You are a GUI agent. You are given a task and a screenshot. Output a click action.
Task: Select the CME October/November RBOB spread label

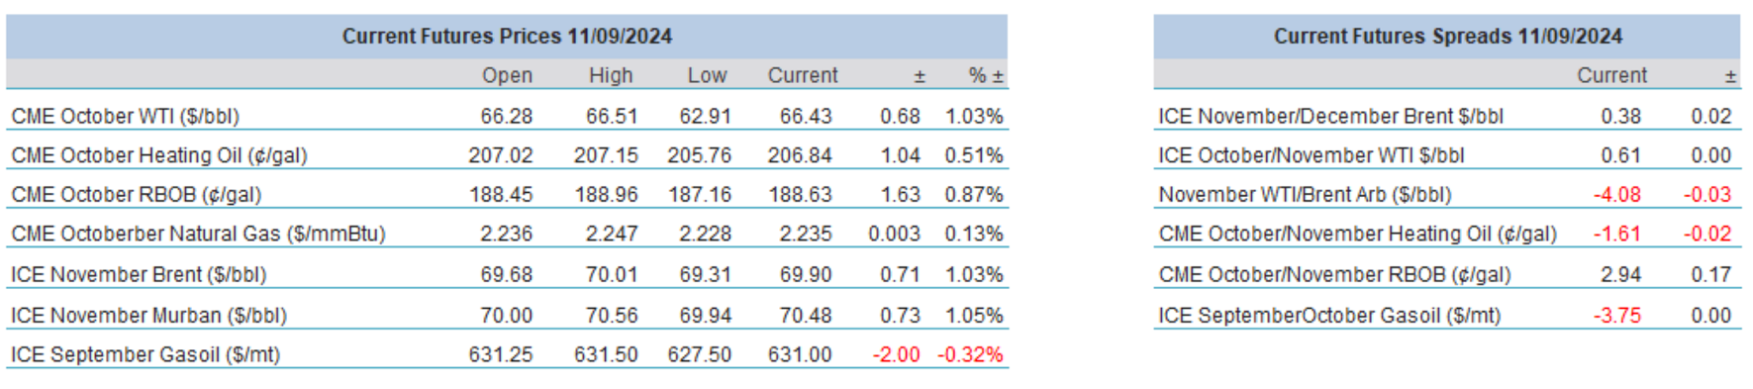point(1334,274)
